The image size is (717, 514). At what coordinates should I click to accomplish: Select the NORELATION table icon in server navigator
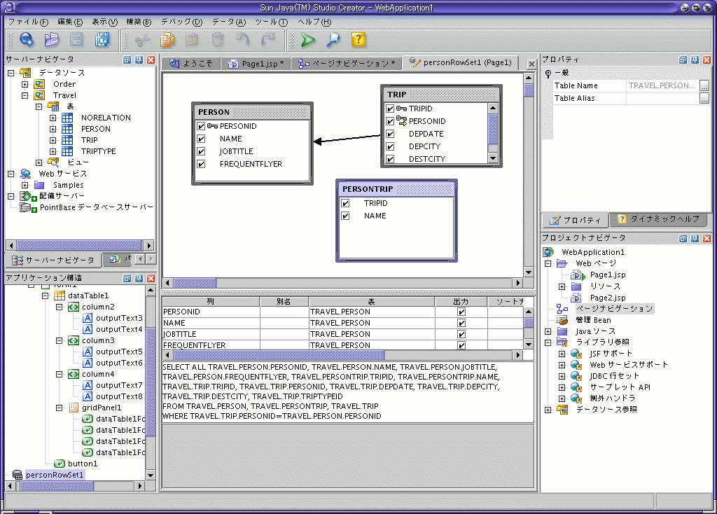coord(67,118)
